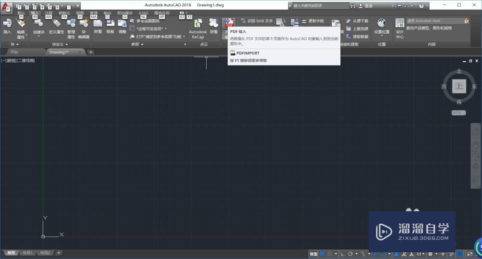Screen dimensions: 482x259
Task: Expand the 参照 panel dropdown
Action: click(137, 44)
